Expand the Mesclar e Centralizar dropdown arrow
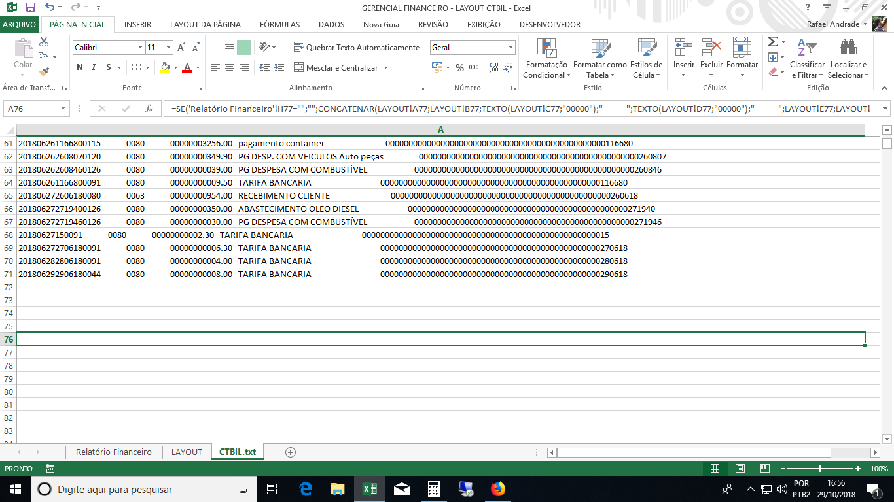894x502 pixels. (385, 68)
